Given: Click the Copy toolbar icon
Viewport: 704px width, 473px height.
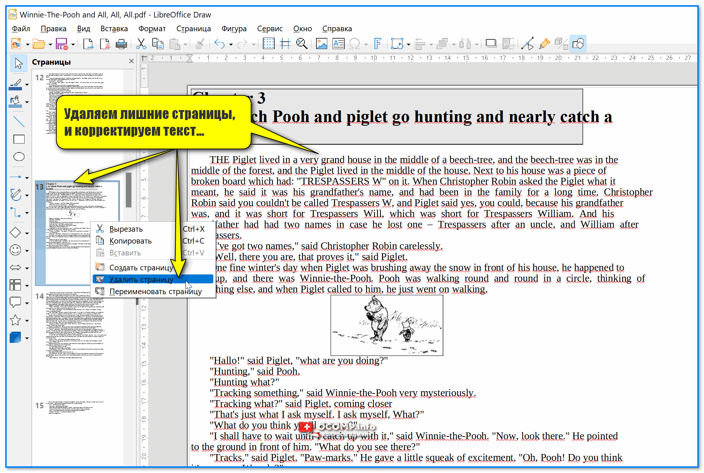Looking at the screenshot, I should click(x=158, y=44).
